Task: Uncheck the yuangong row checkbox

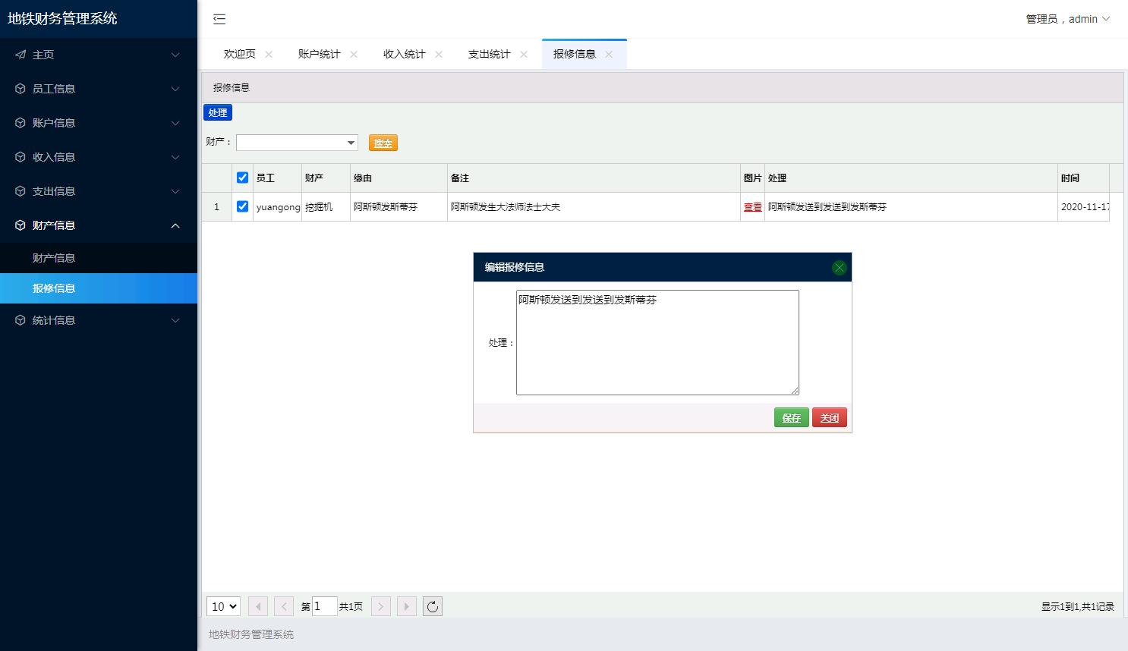Action: point(242,206)
